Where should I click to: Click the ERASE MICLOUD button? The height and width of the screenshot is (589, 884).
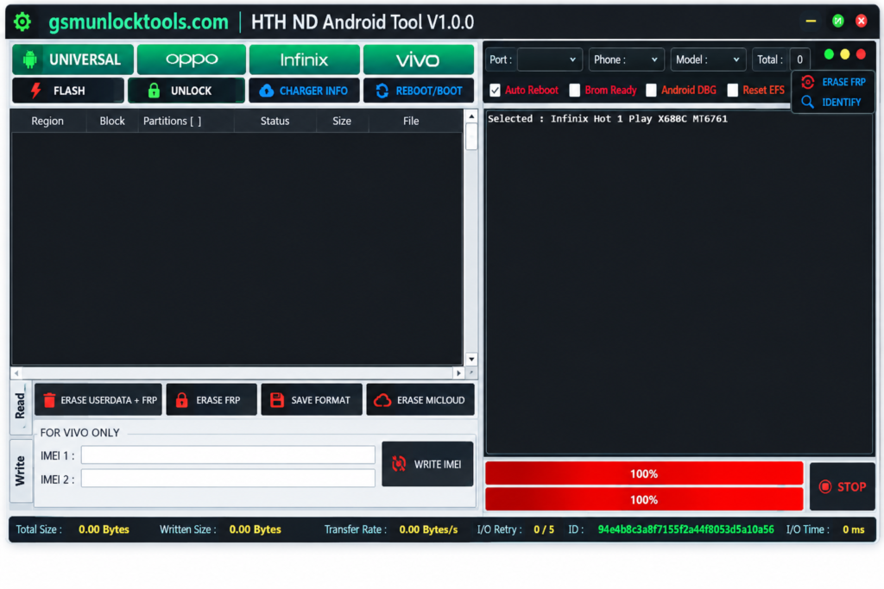tap(420, 400)
